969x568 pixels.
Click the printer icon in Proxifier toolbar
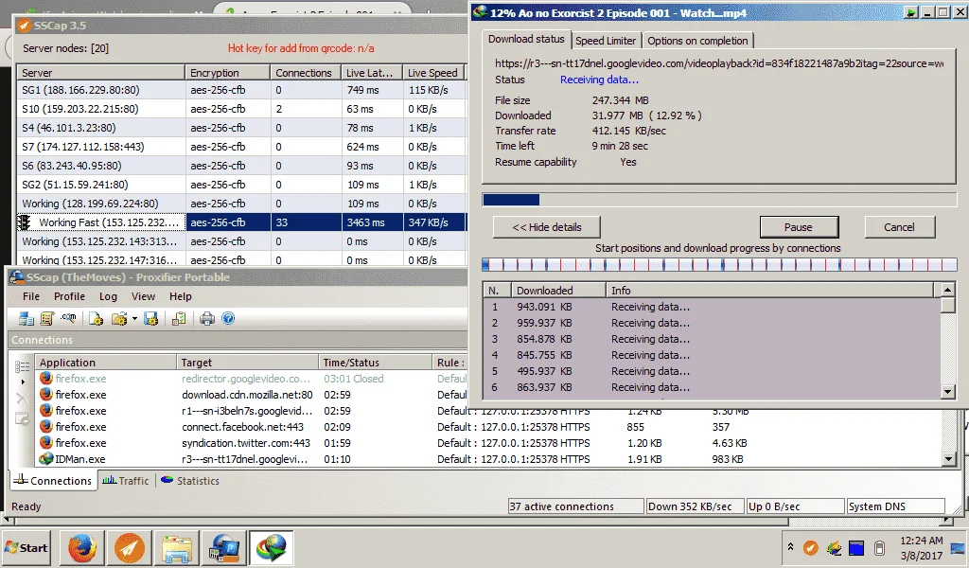(207, 318)
